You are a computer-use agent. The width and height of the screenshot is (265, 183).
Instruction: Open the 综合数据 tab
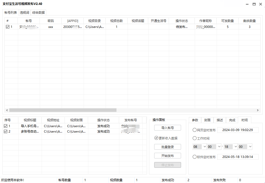point(38,12)
